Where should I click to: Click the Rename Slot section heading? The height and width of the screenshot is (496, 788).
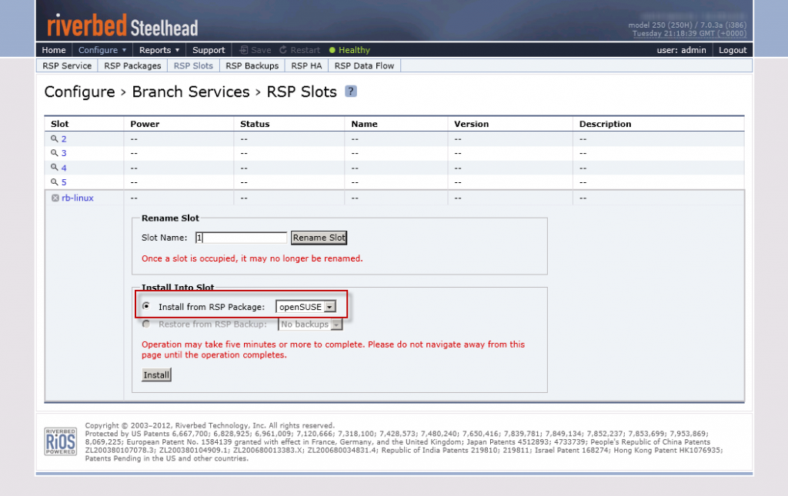point(170,218)
